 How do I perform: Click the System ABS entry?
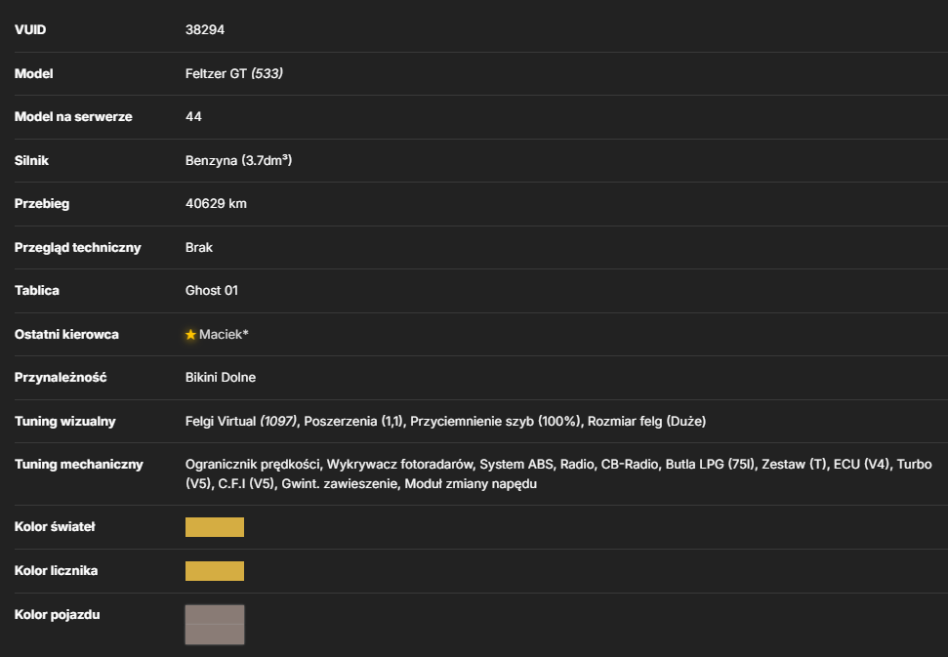pos(516,464)
